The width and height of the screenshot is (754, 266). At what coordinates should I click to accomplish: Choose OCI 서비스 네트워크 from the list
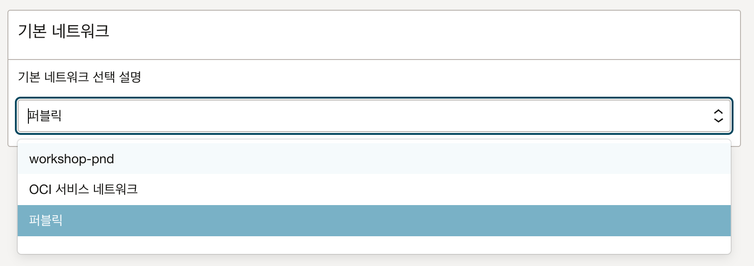83,189
